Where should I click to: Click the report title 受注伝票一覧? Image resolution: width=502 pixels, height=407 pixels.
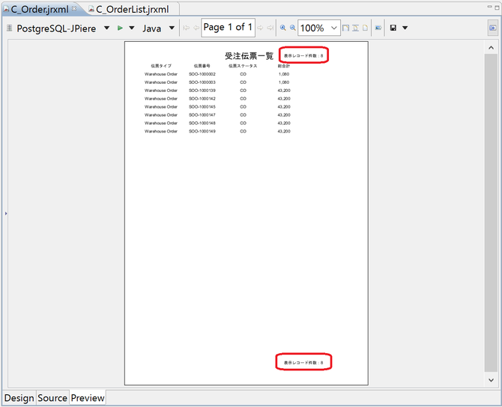pos(249,56)
